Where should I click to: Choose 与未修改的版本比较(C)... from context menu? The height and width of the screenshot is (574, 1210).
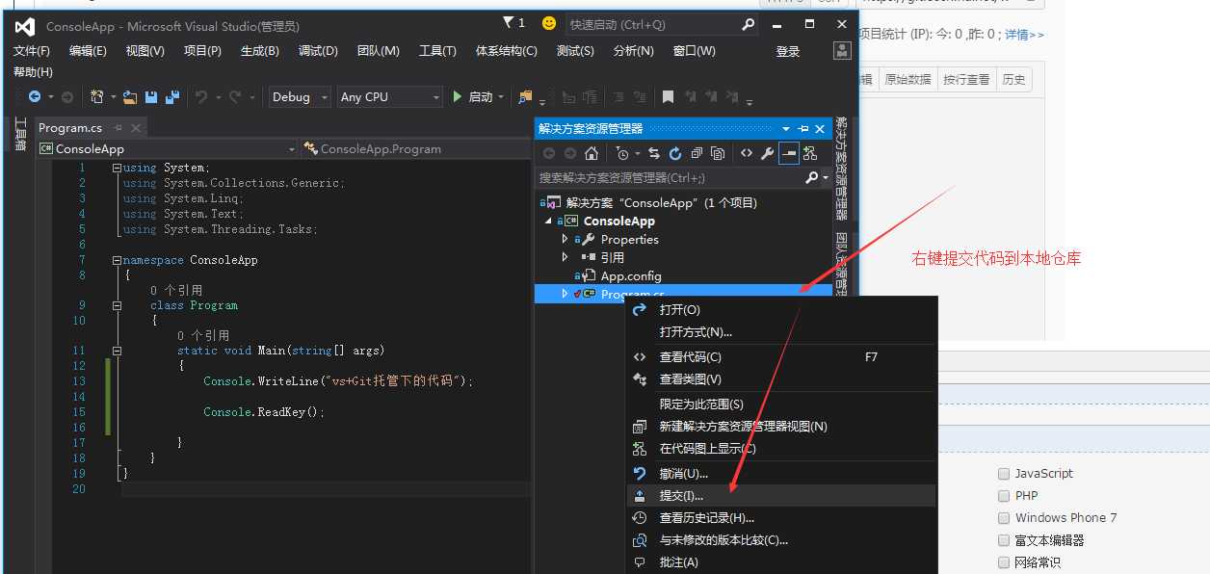click(x=780, y=539)
